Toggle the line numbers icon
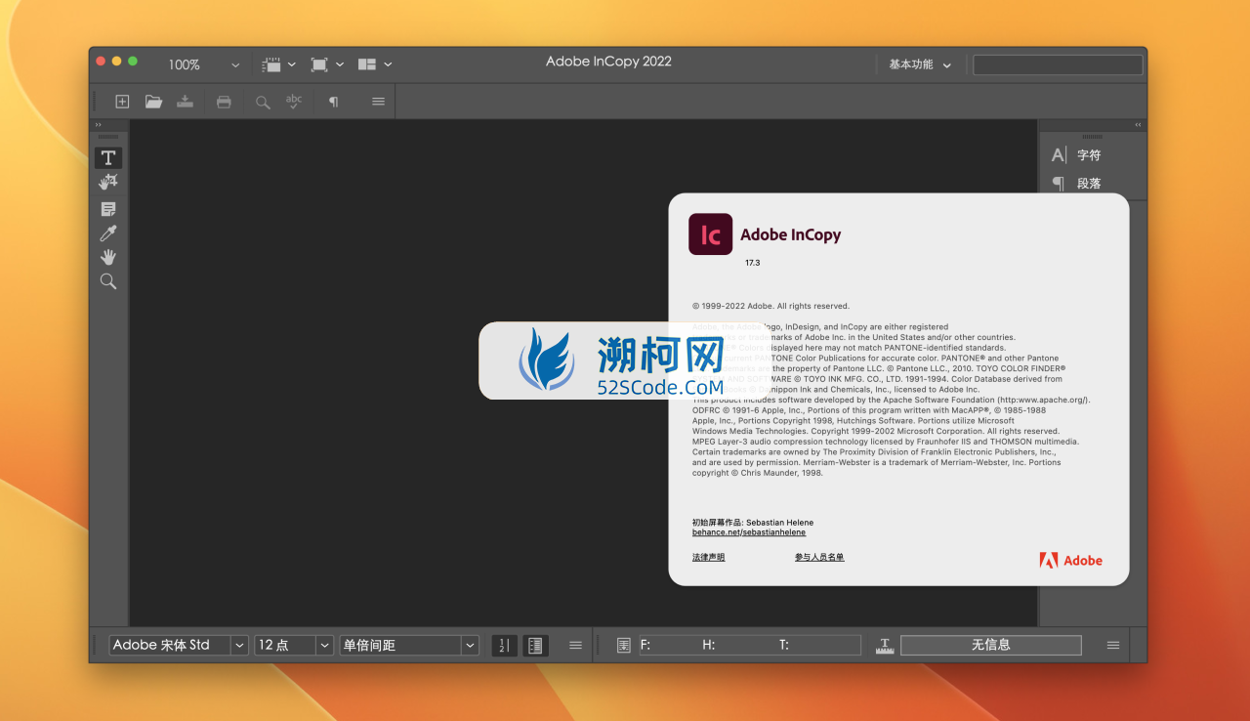This screenshot has height=721, width=1250. (504, 645)
